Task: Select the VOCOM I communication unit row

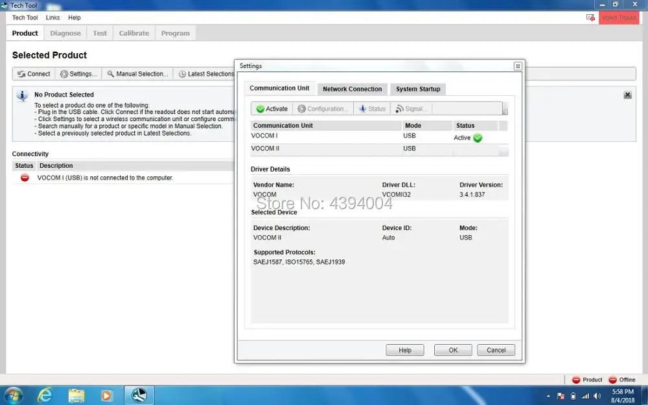Action: (379, 137)
